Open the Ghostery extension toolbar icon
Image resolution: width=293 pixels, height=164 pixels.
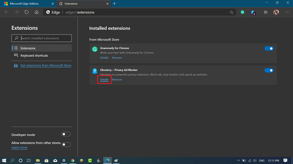pyautogui.click(x=253, y=13)
